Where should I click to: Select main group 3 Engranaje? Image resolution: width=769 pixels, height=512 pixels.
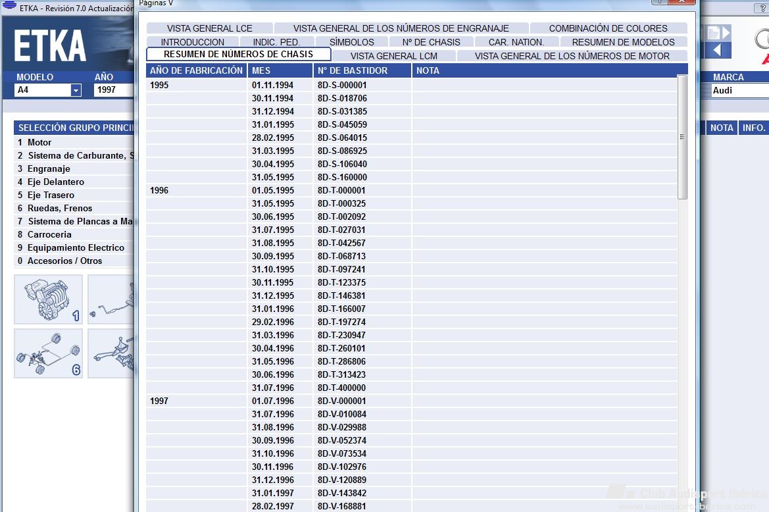pyautogui.click(x=74, y=168)
